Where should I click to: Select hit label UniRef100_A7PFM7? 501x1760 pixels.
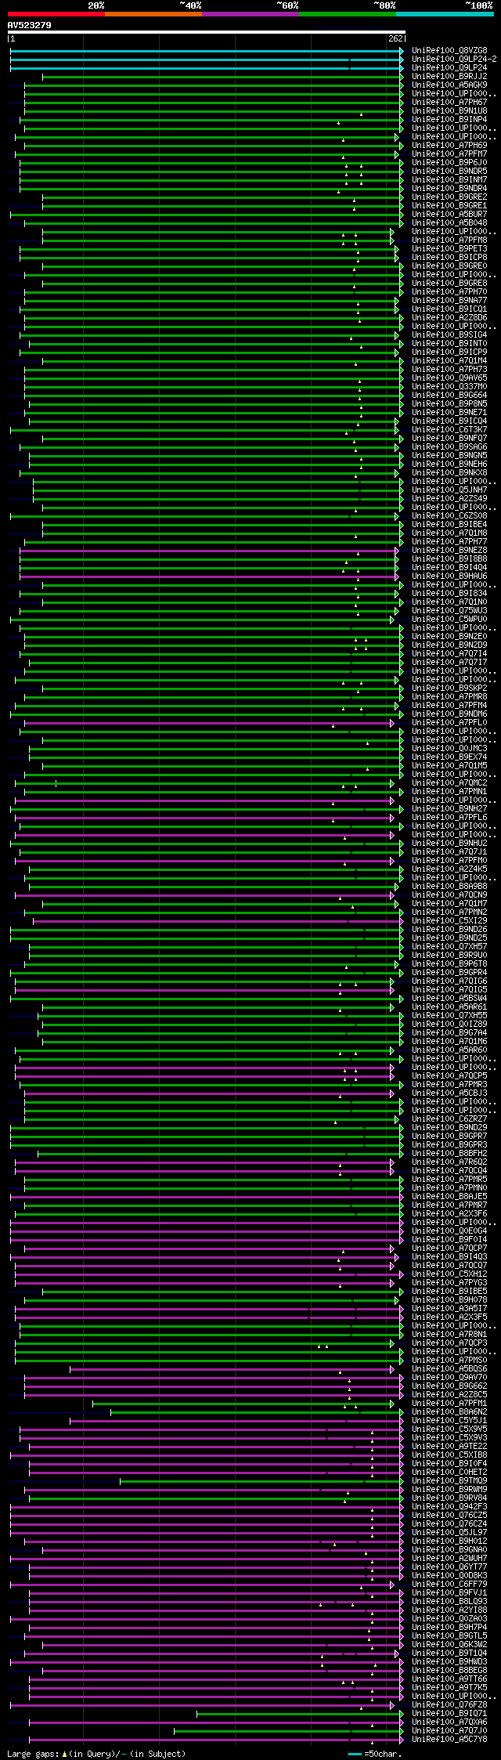point(449,154)
